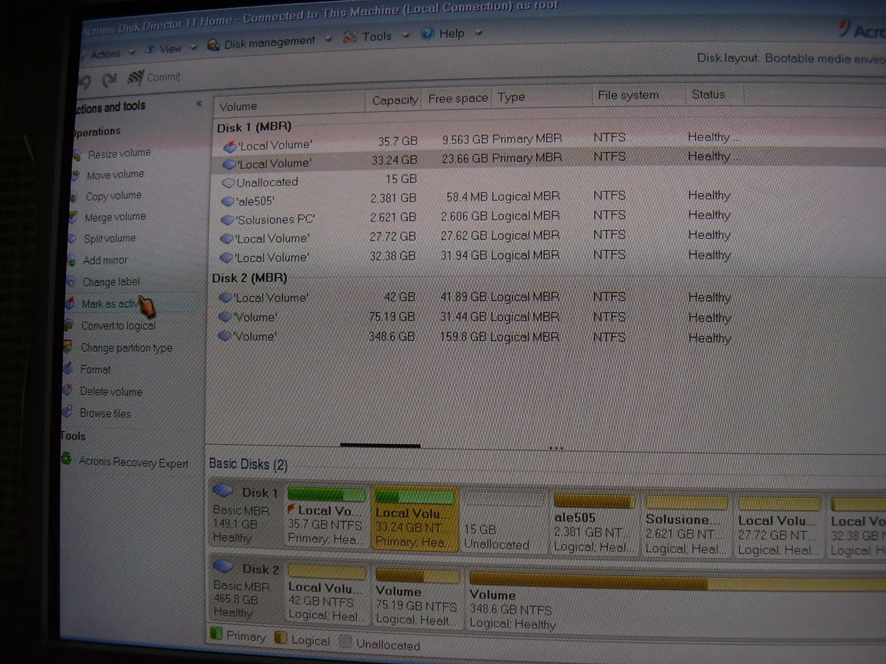Choose the Merge volume operation

click(115, 217)
